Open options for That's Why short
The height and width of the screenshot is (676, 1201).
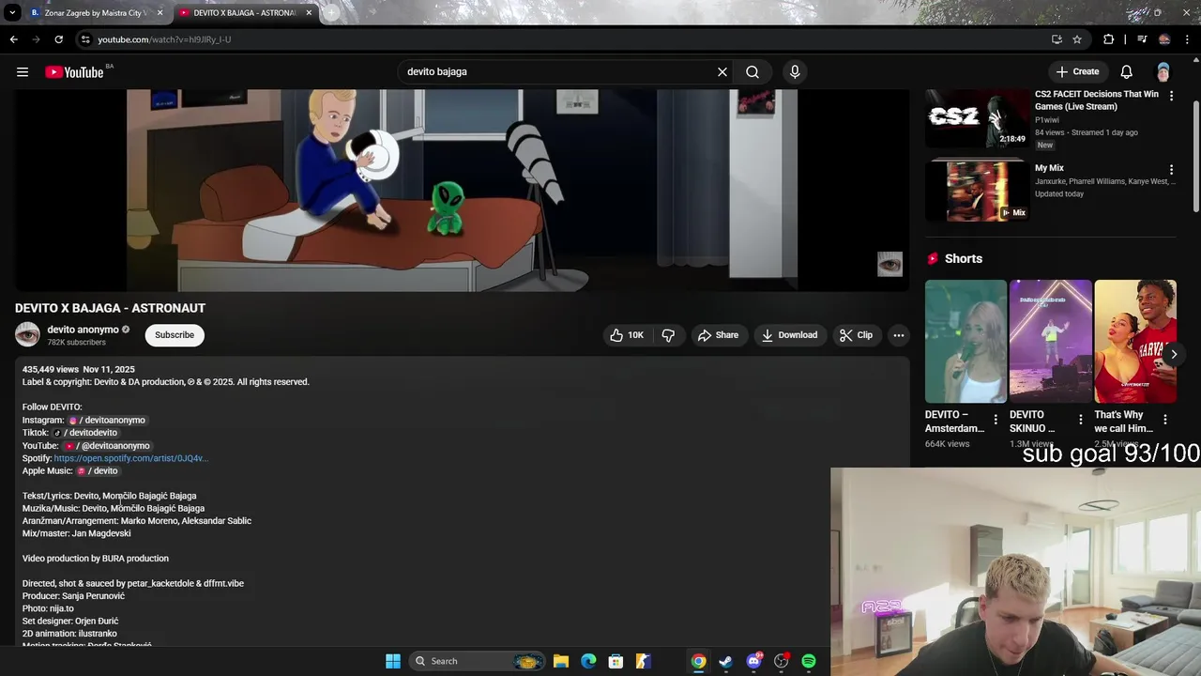coord(1165,420)
